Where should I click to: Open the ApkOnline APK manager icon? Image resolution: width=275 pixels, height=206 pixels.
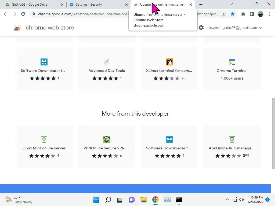[232, 139]
